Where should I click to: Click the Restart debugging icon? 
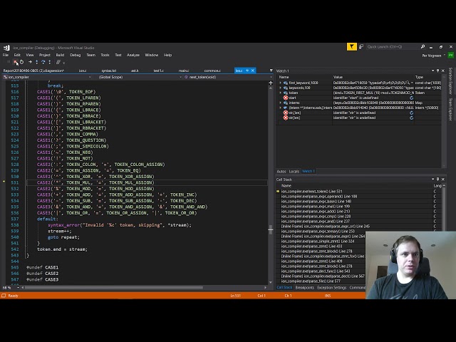click(21, 62)
